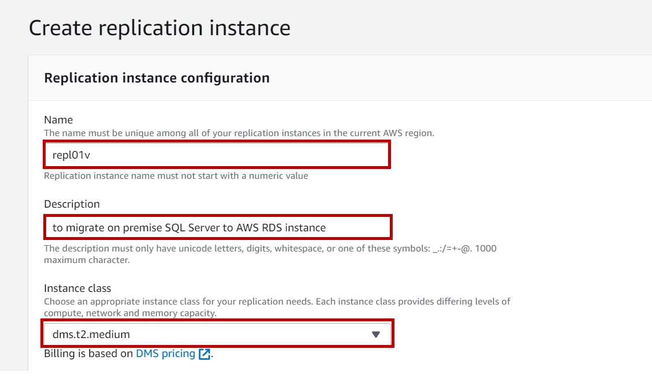Select the "Replication instance configuration" section header

[x=157, y=78]
